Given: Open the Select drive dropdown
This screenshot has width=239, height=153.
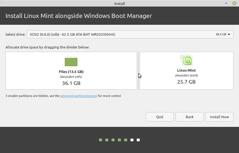Looking at the screenshot, I should [x=130, y=34].
